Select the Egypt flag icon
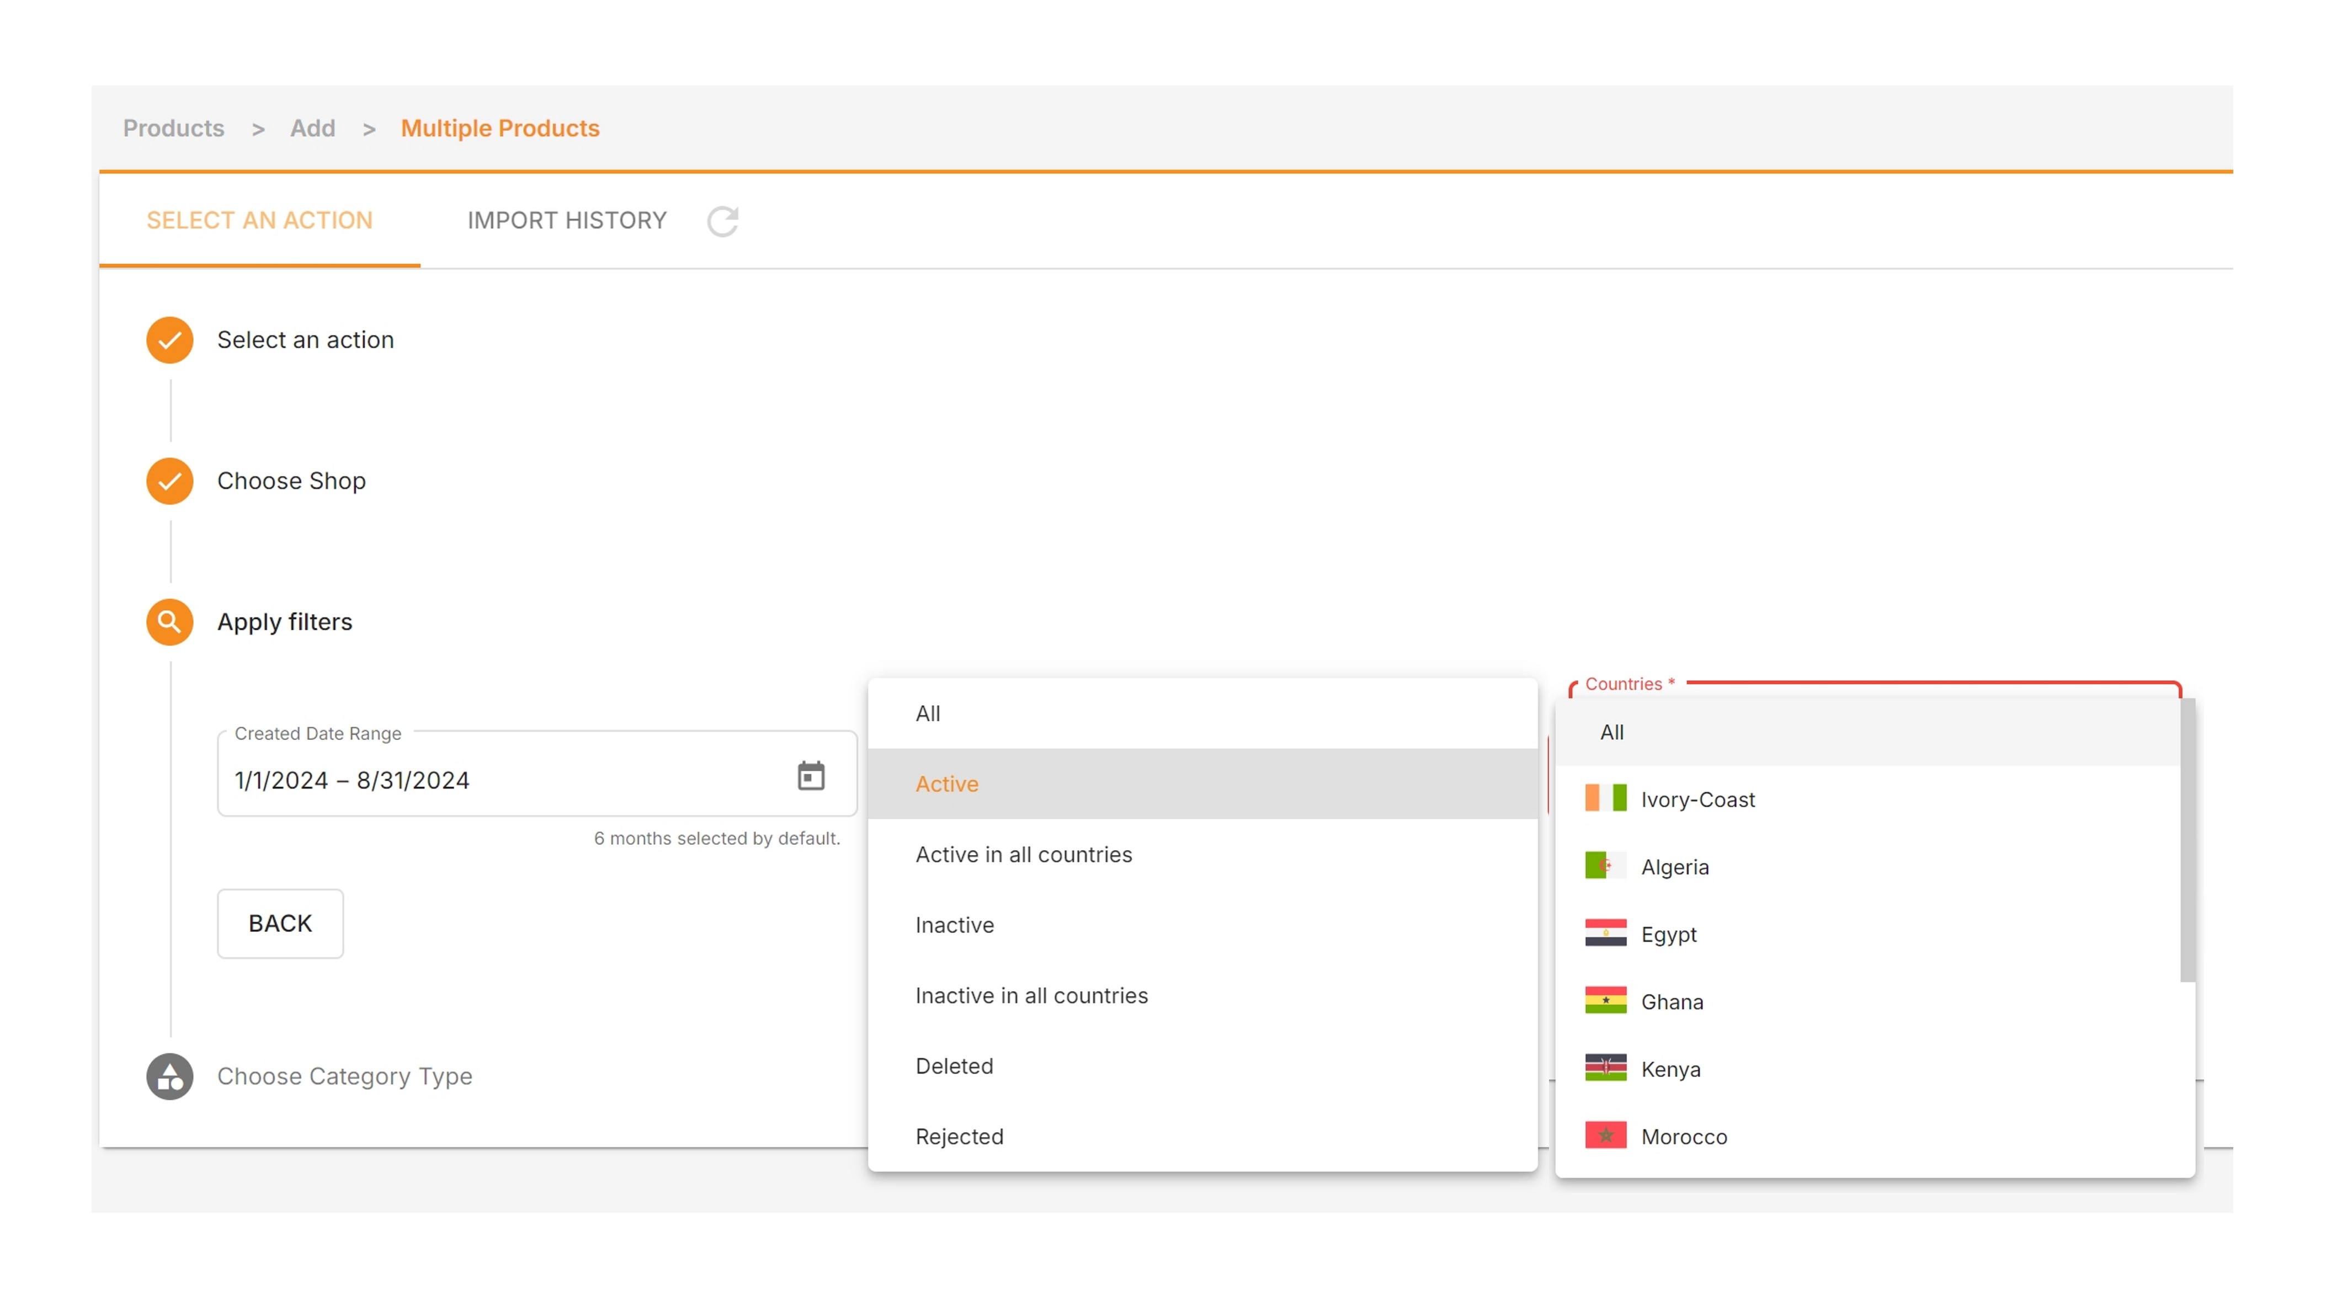 click(1606, 932)
